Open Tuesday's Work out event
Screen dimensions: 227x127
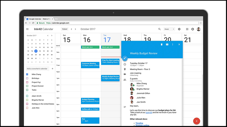[x=110, y=47]
